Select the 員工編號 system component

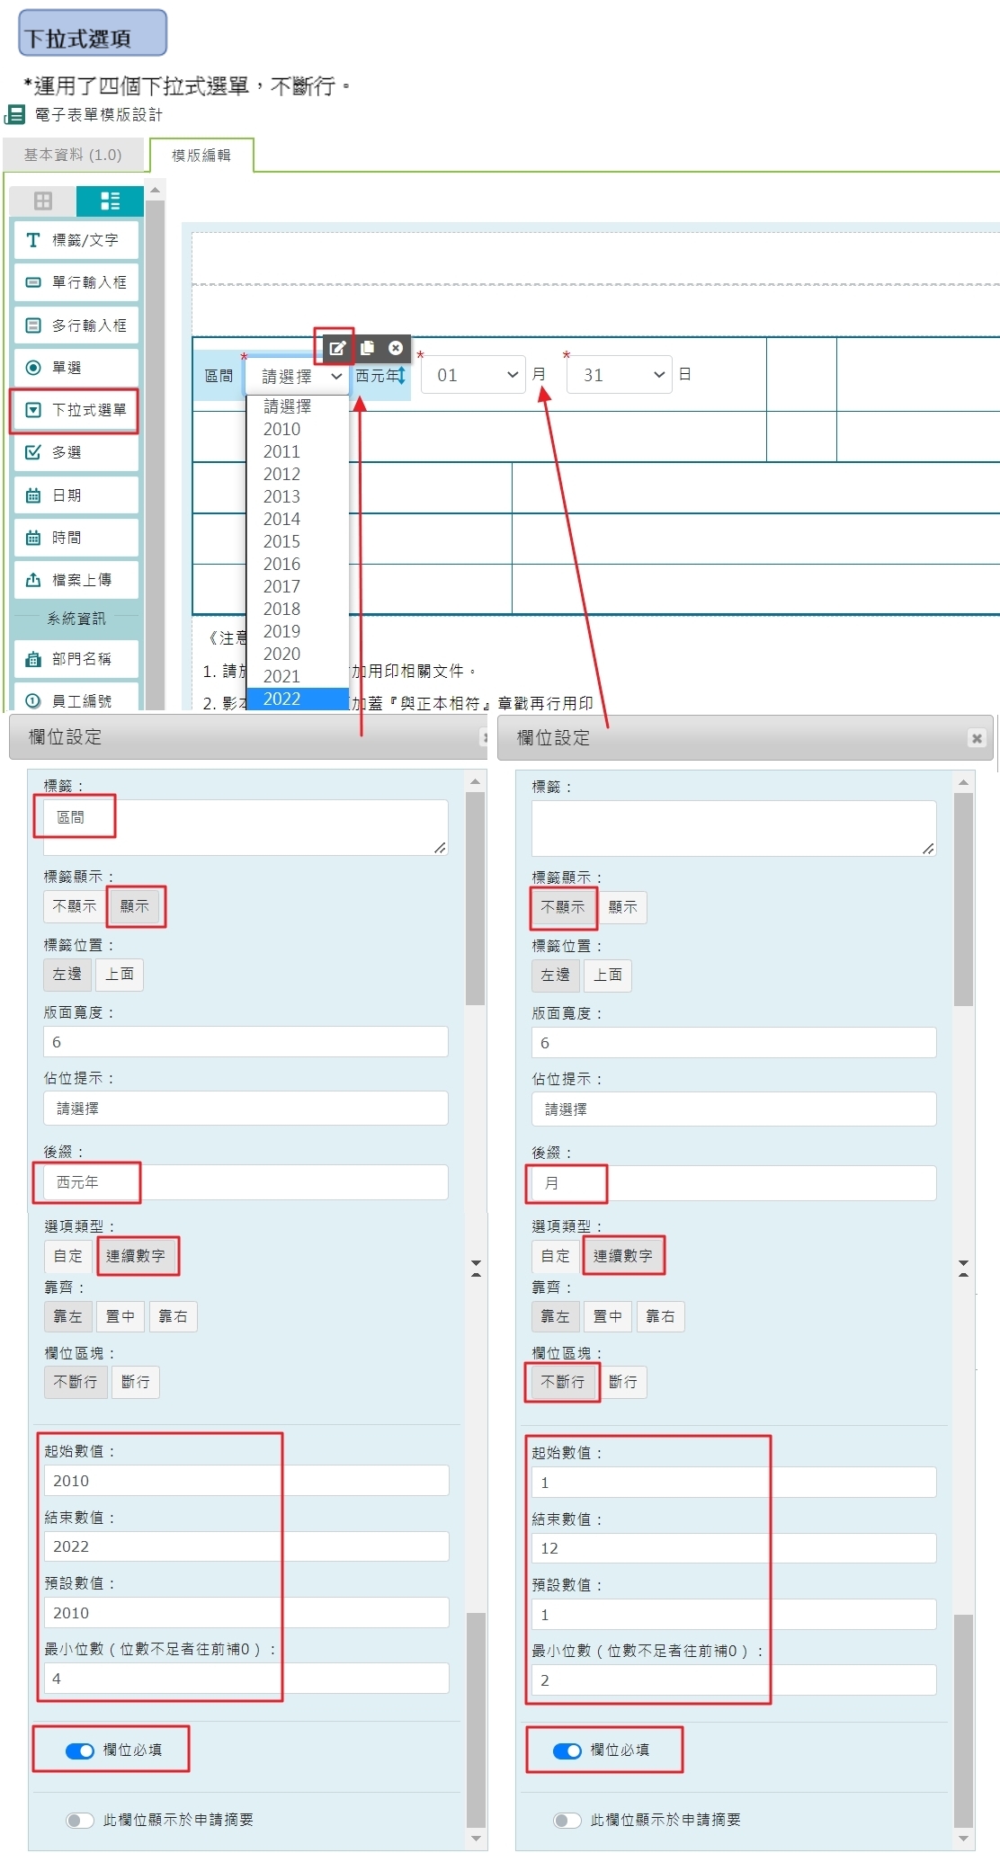pos(76,699)
